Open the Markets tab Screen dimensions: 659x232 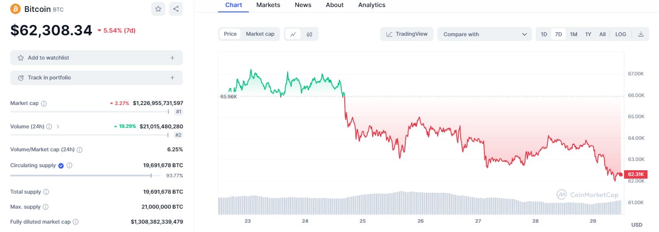coord(268,5)
